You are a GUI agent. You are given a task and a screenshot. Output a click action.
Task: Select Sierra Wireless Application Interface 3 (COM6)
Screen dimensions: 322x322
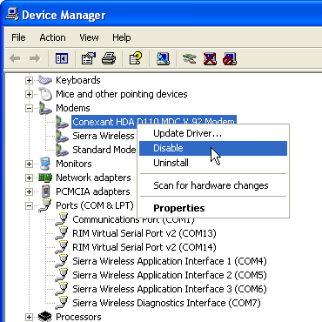(170, 289)
